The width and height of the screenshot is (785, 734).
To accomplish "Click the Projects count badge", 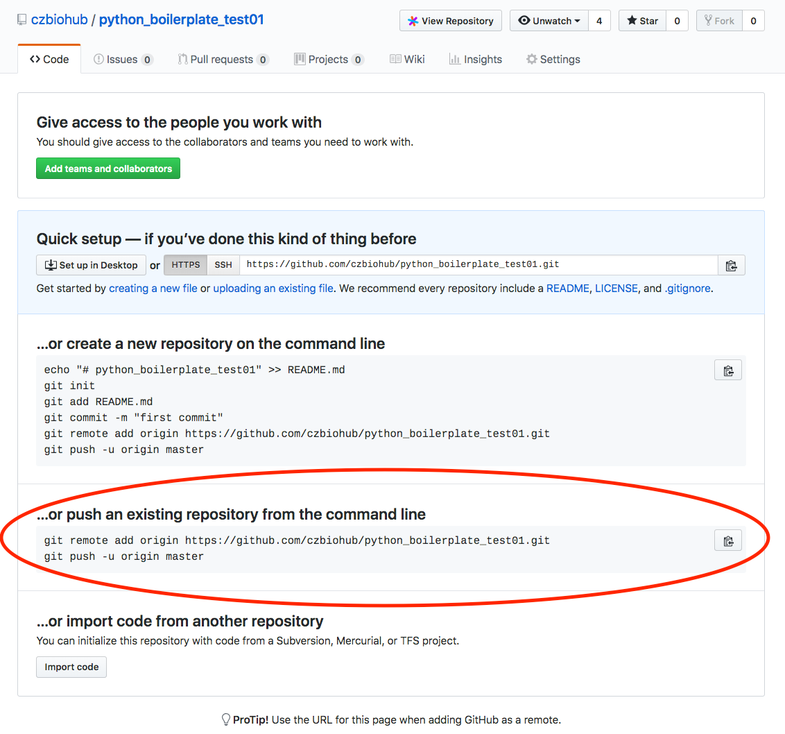I will (x=358, y=60).
